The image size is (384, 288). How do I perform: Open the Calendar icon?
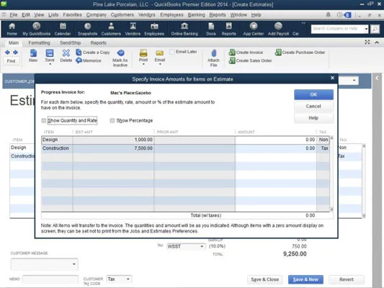pyautogui.click(x=63, y=29)
